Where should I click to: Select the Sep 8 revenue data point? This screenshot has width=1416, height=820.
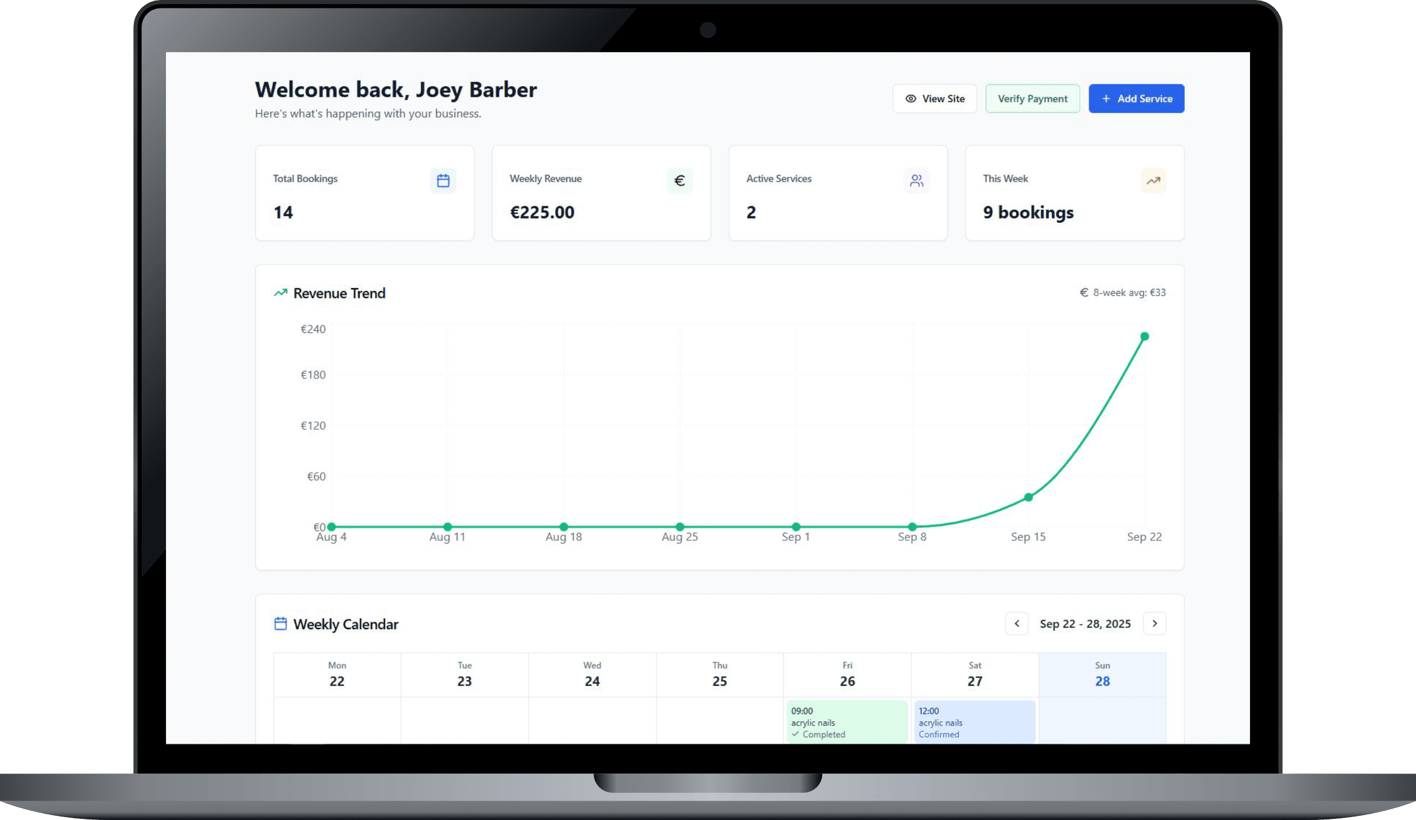point(912,527)
